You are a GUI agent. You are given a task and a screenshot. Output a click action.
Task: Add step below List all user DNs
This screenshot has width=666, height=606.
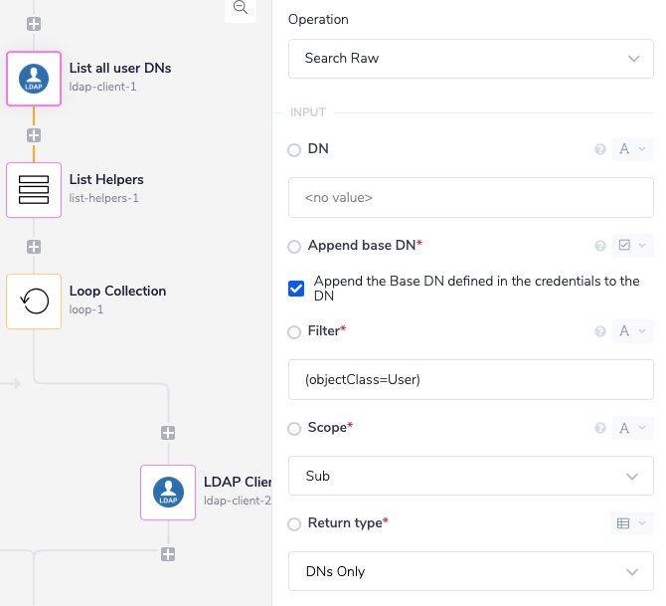(34, 134)
